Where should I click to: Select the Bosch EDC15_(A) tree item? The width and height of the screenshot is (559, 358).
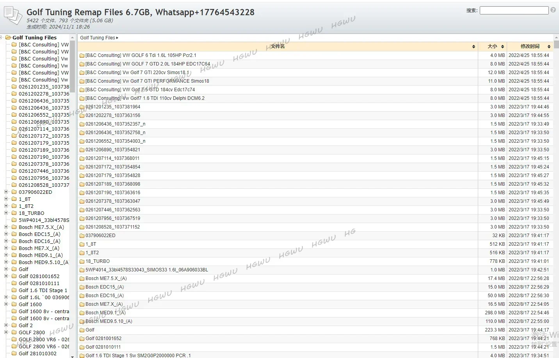point(39,234)
